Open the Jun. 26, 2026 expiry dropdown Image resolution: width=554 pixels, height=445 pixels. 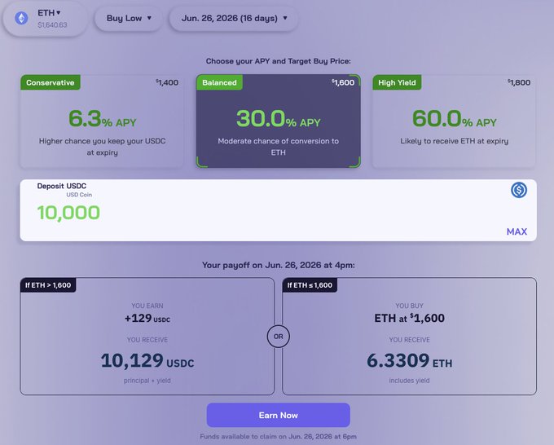click(x=234, y=18)
